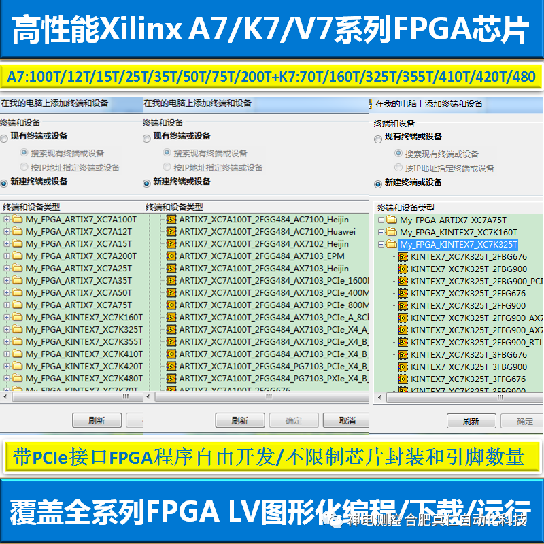Screen dimensions: 544x544
Task: Select 新建终端或设备 radio in left dialog
Action: coord(4,184)
